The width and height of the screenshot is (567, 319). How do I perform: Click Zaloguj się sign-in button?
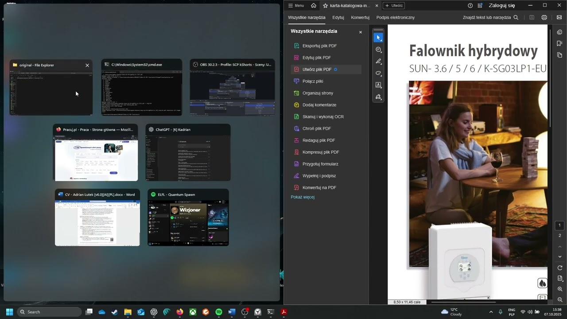(502, 5)
